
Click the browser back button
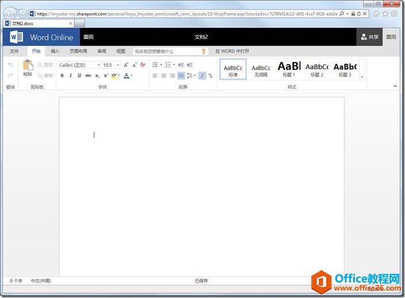[x=10, y=14]
